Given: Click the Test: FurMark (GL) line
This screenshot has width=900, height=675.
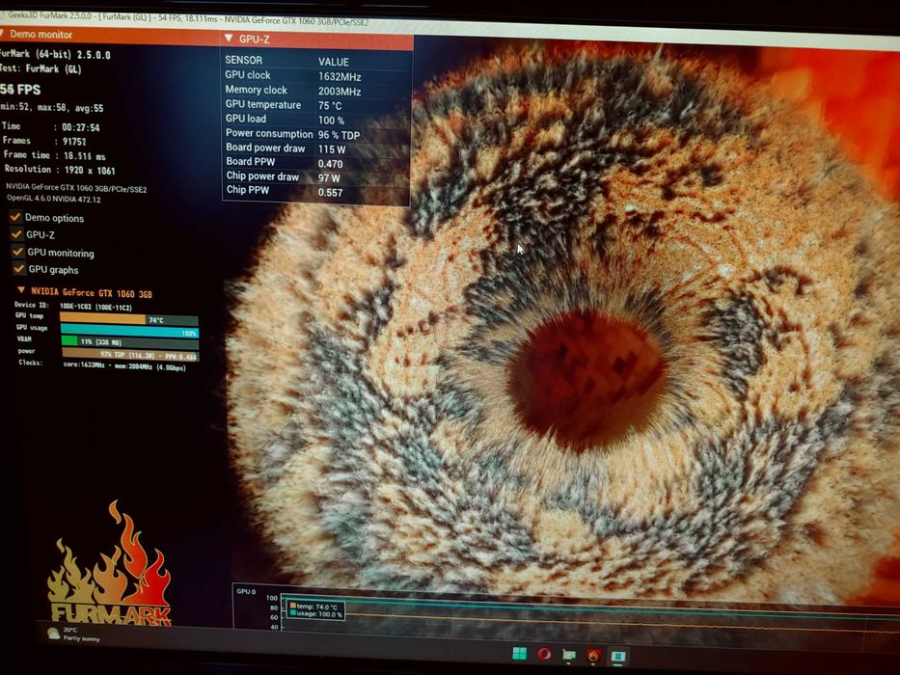Looking at the screenshot, I should point(41,68).
